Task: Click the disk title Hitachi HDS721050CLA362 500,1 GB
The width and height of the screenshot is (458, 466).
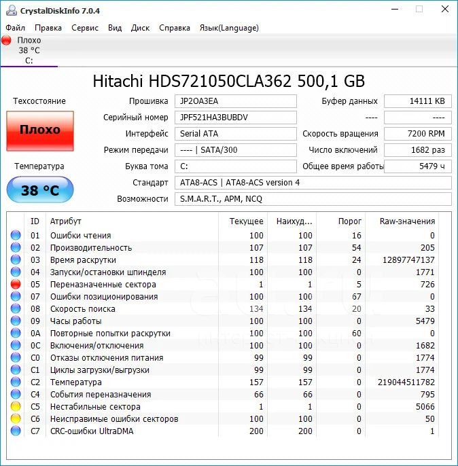Action: (x=228, y=81)
